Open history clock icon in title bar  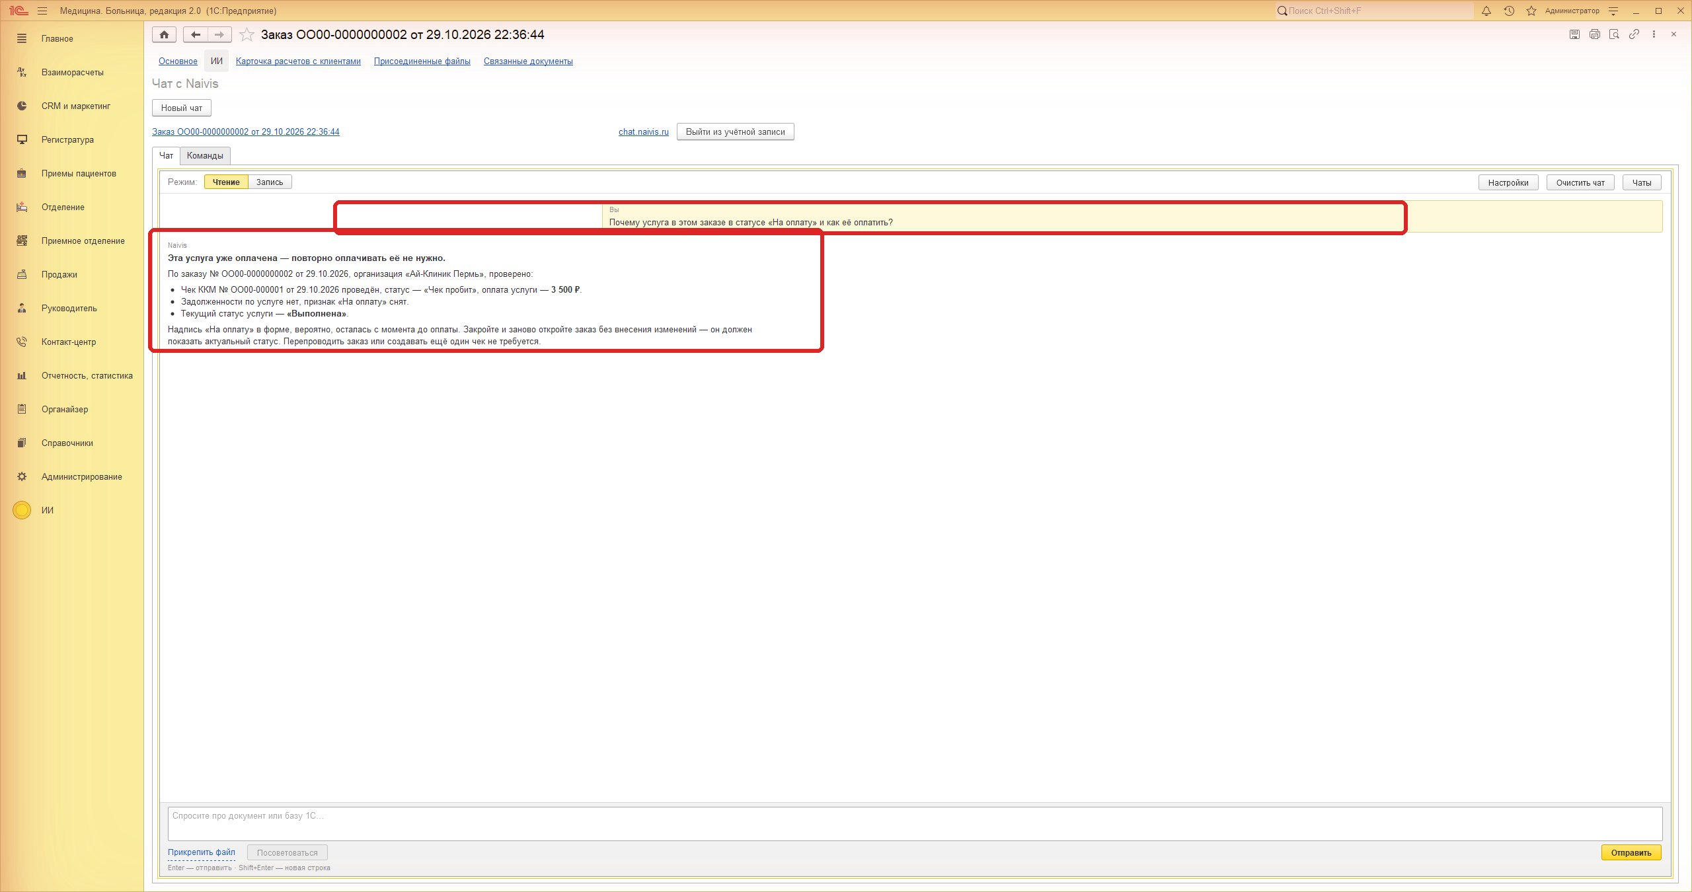pos(1509,11)
